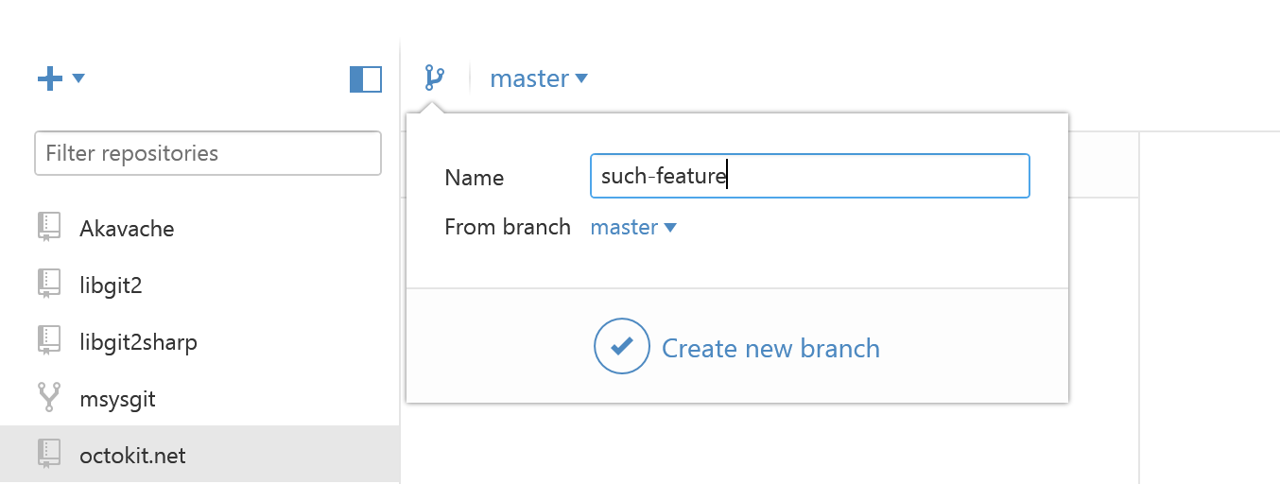Open the master branch switcher in toolbar

point(538,78)
